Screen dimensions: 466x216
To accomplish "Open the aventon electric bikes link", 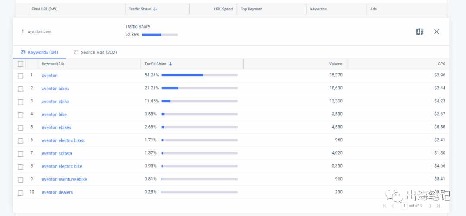I will [63, 140].
